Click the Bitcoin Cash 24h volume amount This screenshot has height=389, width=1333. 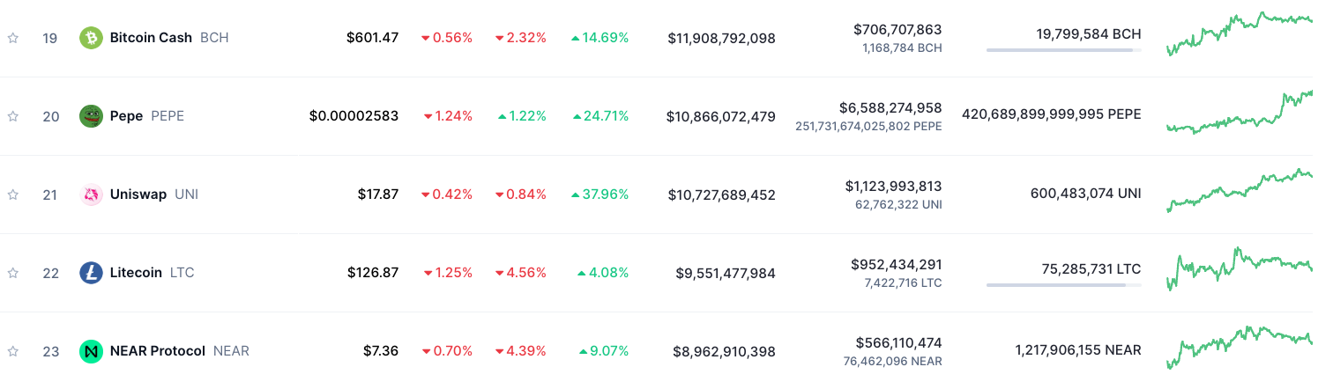pos(897,29)
